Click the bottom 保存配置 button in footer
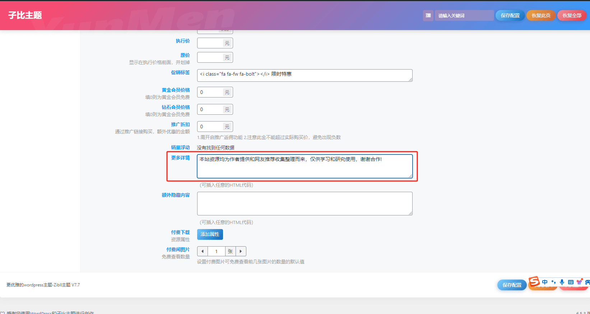Viewport: 590px width, 314px height. (x=512, y=285)
